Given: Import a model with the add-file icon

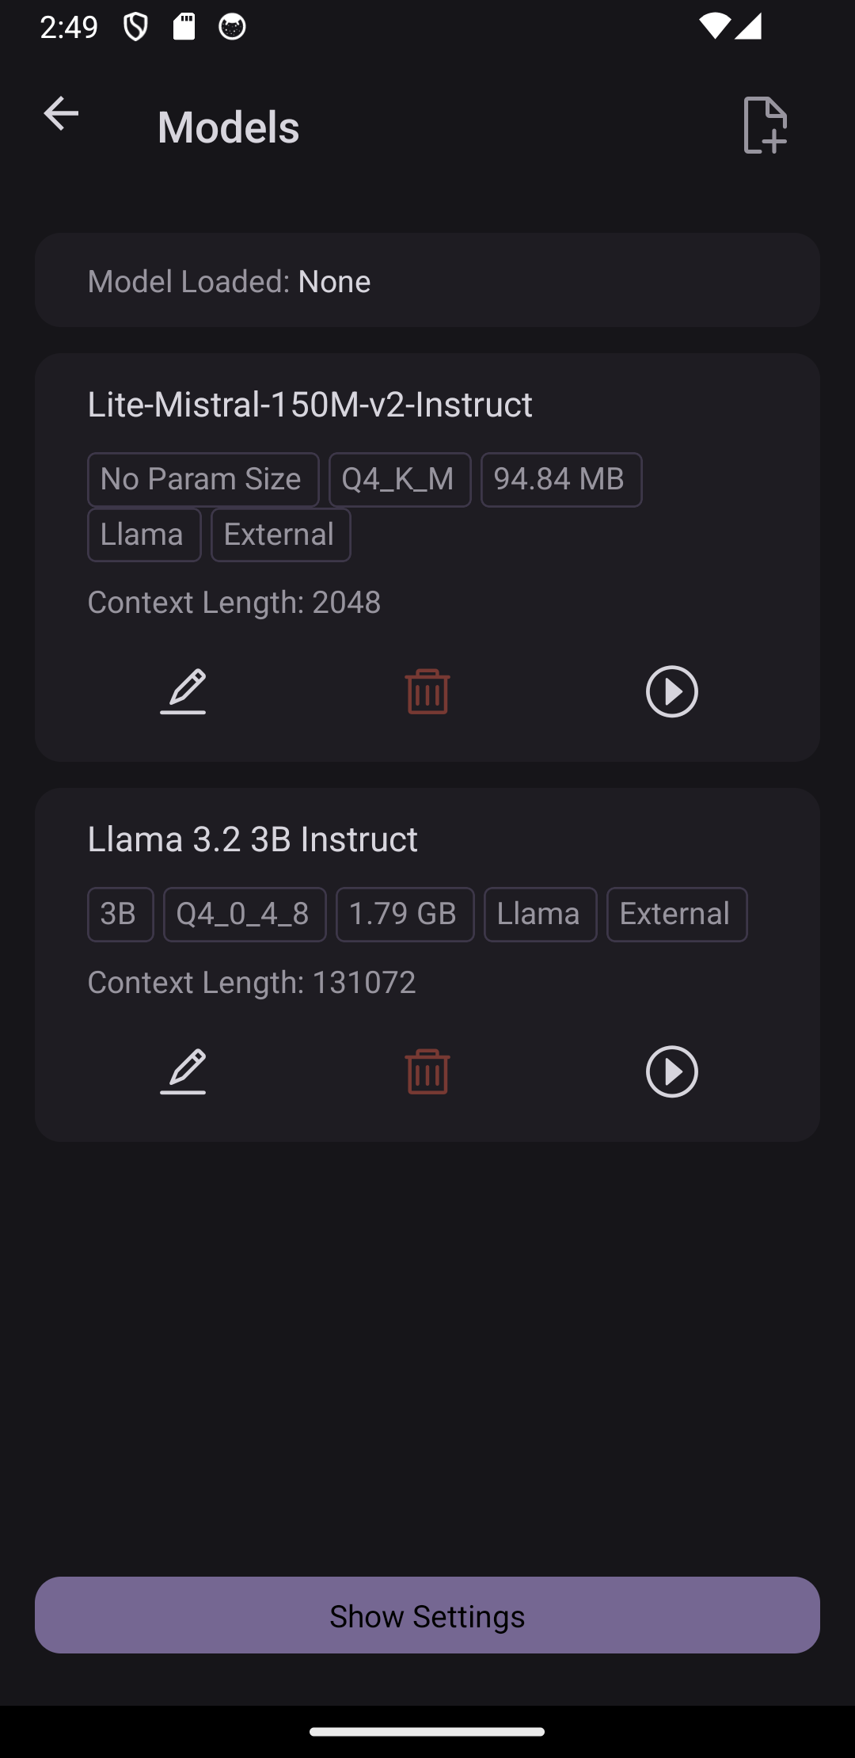Looking at the screenshot, I should [x=766, y=126].
